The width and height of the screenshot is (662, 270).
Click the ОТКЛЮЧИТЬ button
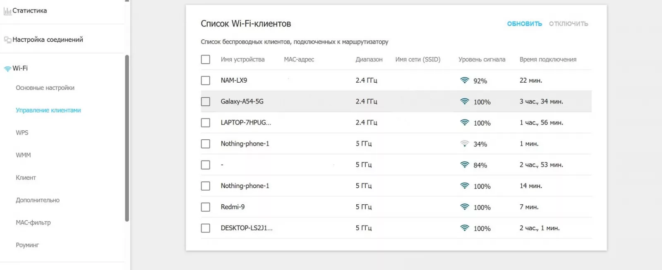click(568, 24)
